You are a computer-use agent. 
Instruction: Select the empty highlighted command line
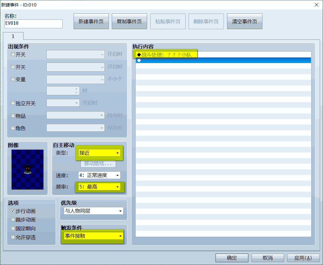click(223, 60)
